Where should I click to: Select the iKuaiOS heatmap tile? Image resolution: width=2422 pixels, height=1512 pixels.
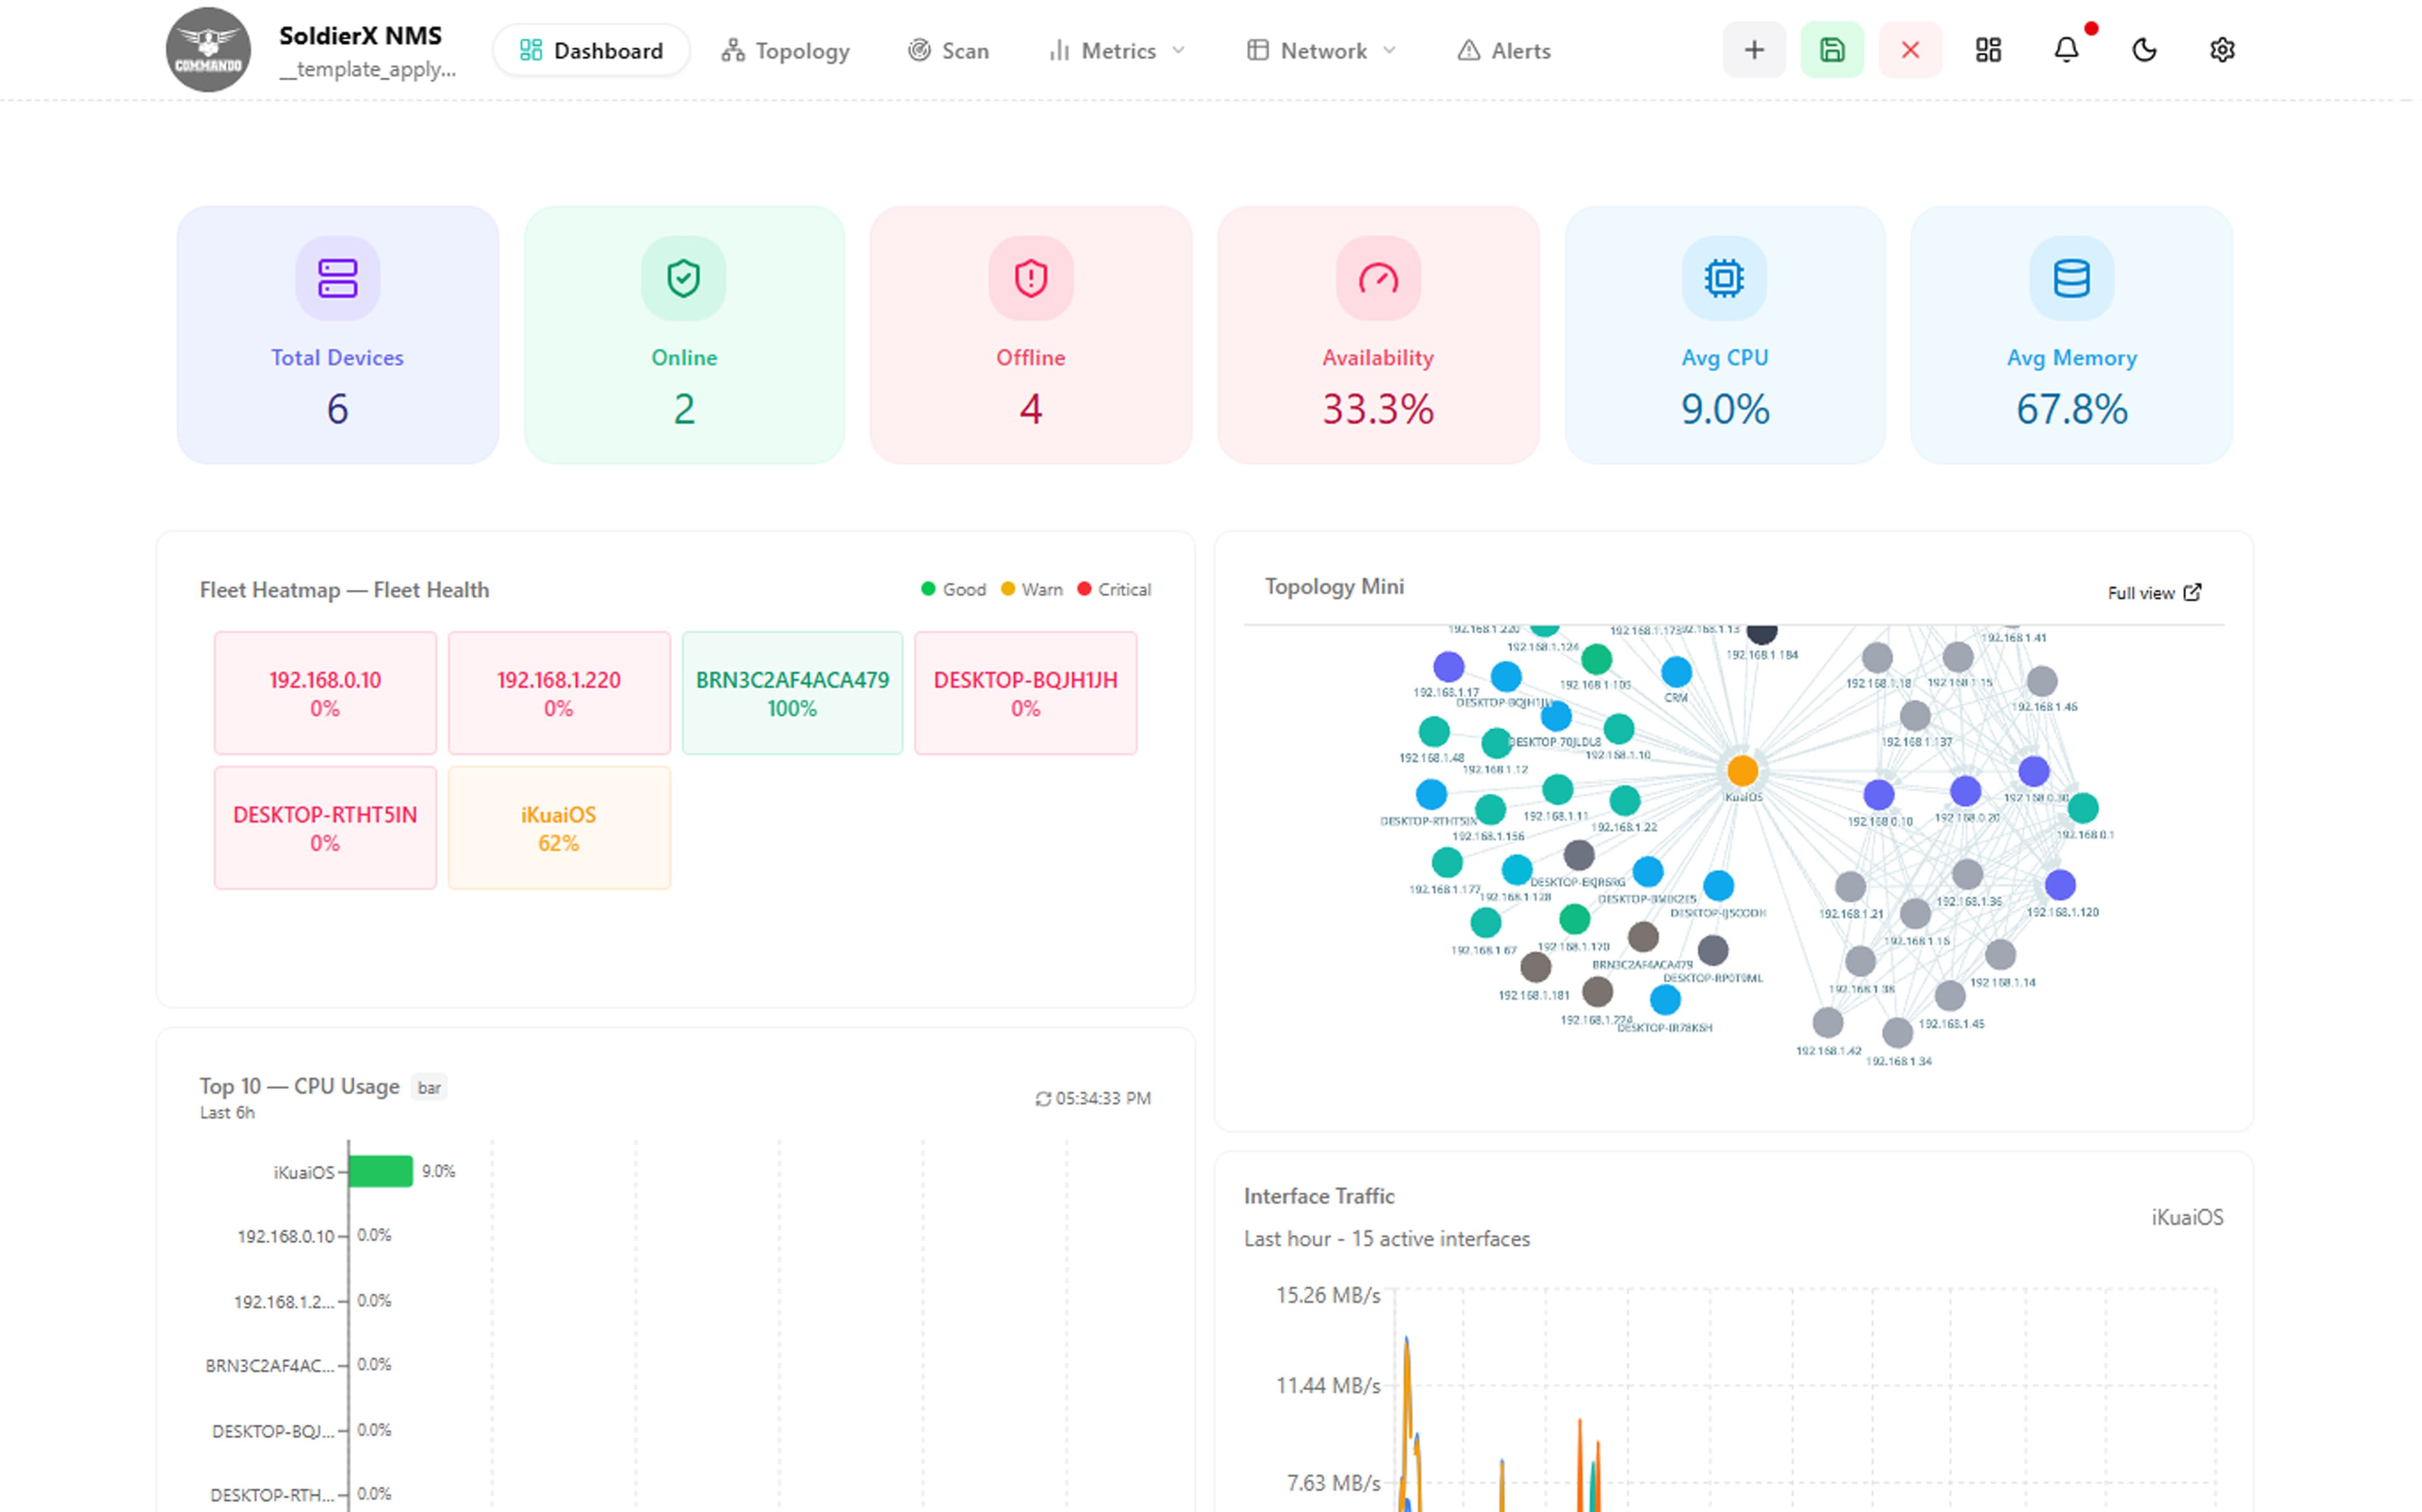coord(559,828)
